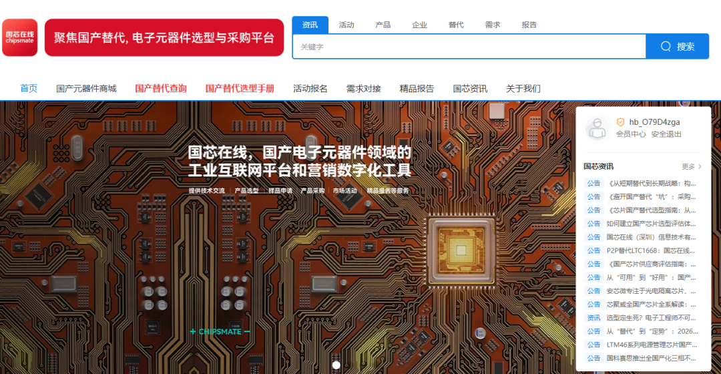Open 会员中心 link
Image resolution: width=721 pixels, height=374 pixels.
pos(630,134)
